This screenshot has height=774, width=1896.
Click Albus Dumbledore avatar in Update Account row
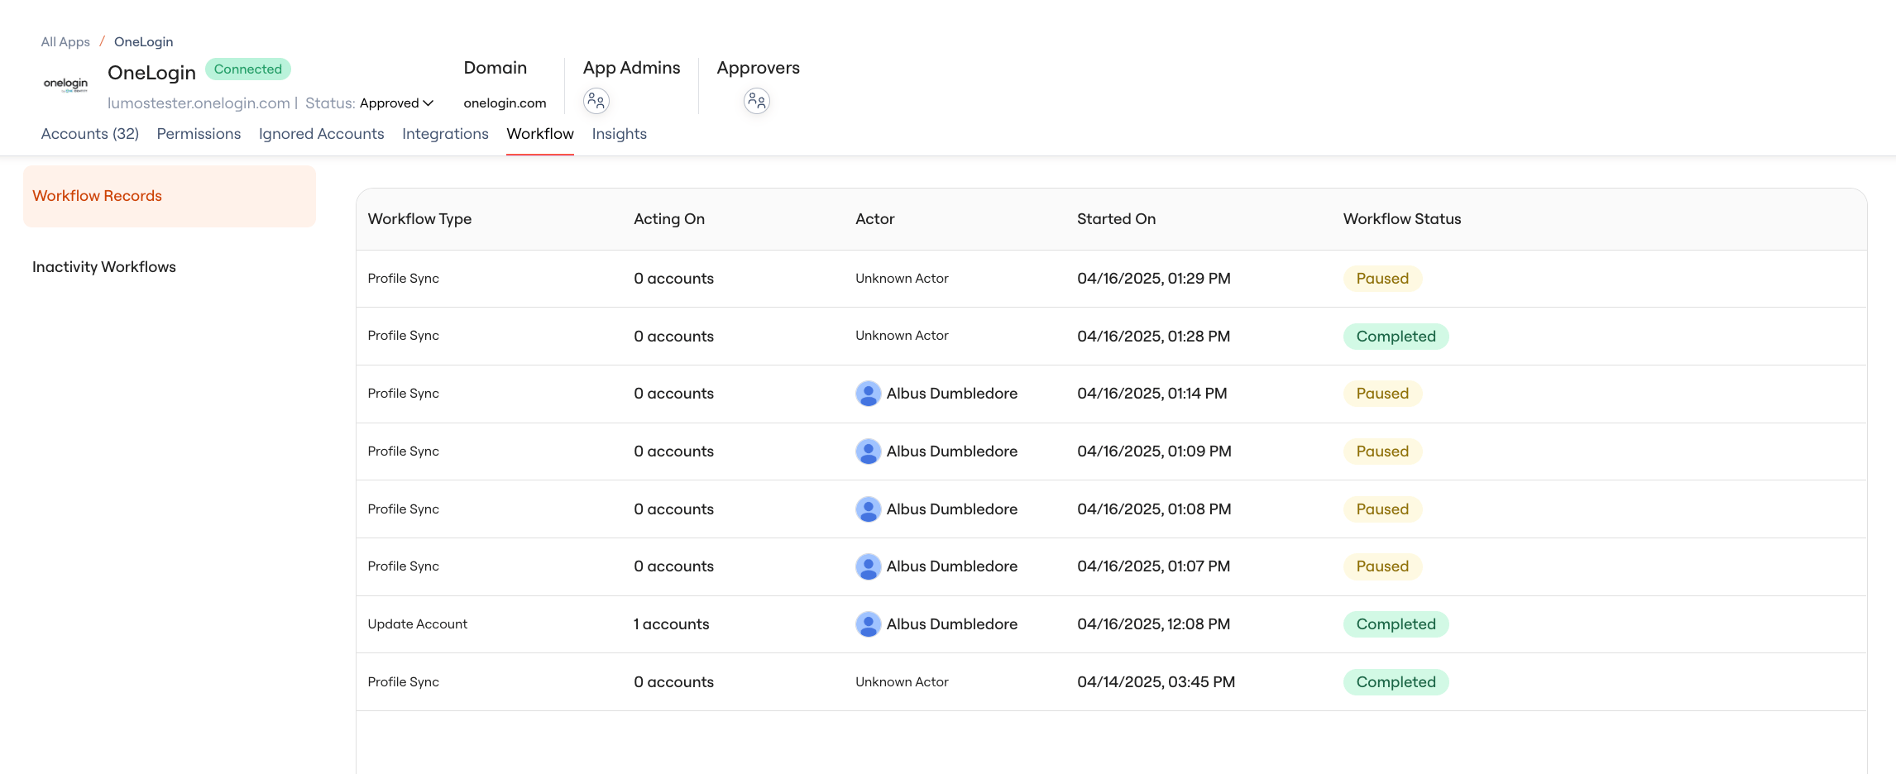click(x=868, y=624)
